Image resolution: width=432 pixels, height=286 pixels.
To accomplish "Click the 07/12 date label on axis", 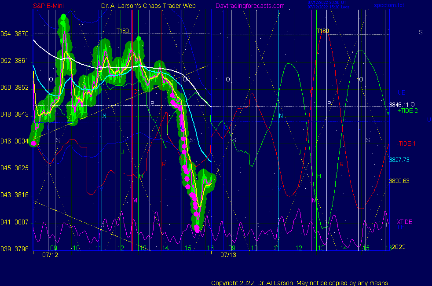I will click(x=50, y=254).
